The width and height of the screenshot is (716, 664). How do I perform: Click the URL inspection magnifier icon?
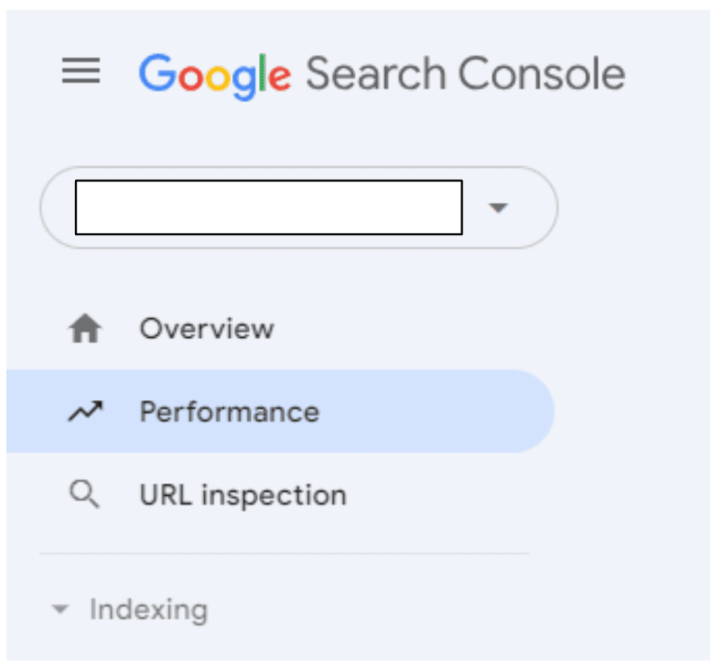pyautogui.click(x=84, y=495)
